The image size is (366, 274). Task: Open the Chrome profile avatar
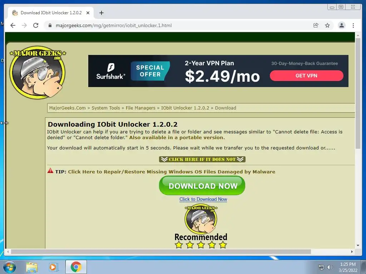[341, 25]
